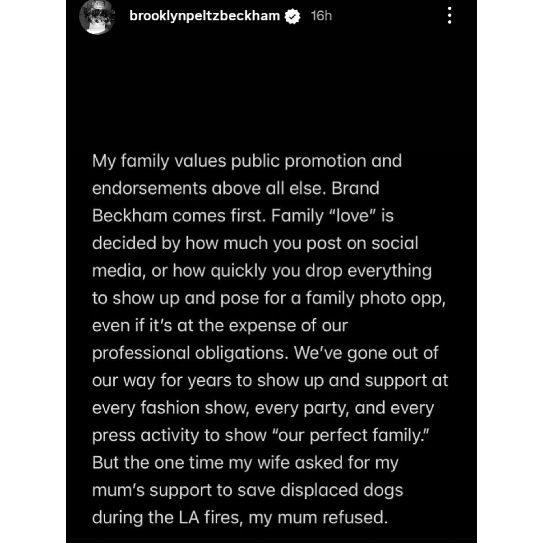543x543 pixels.
Task: Tap the line starting "My family values"
Action: click(247, 161)
